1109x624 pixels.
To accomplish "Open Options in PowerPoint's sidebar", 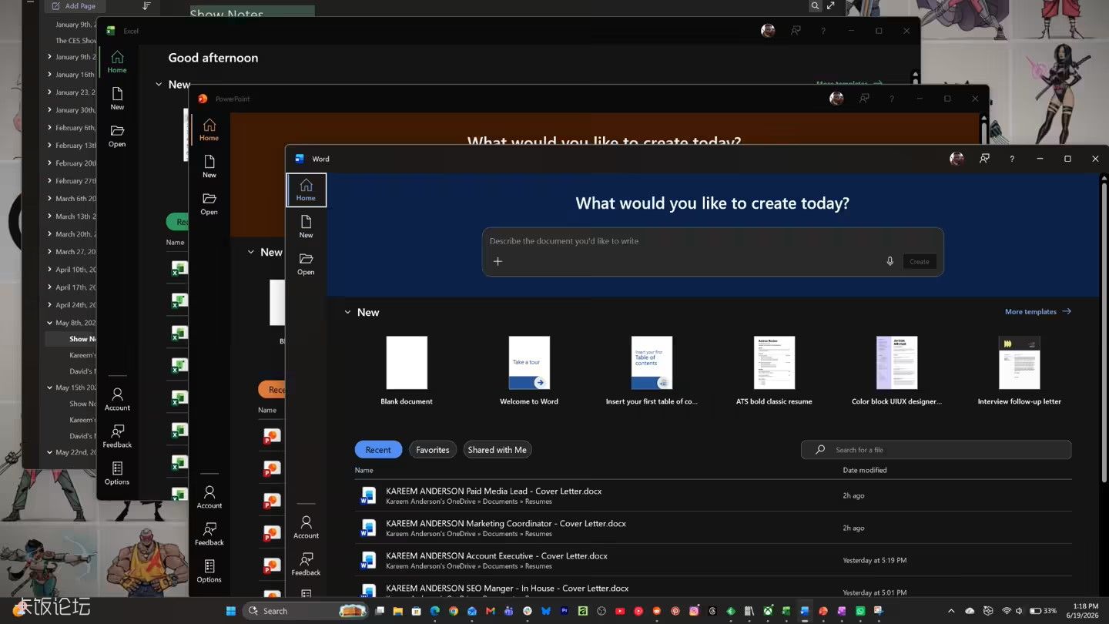I will tap(209, 571).
